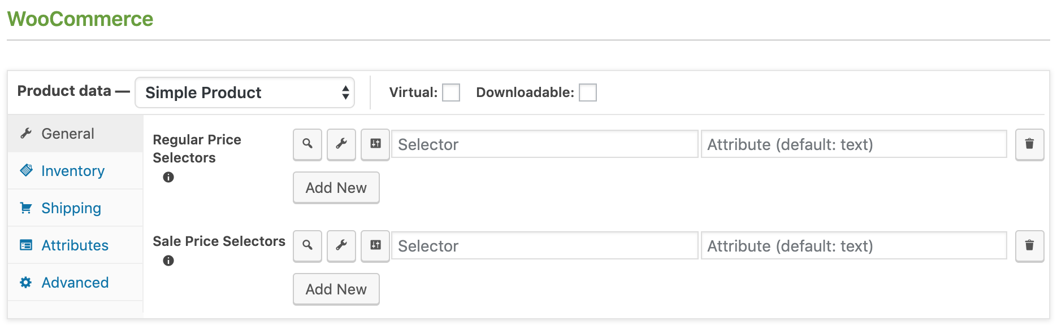
Task: Click the transform icon in Sale Price row
Action: tap(375, 246)
